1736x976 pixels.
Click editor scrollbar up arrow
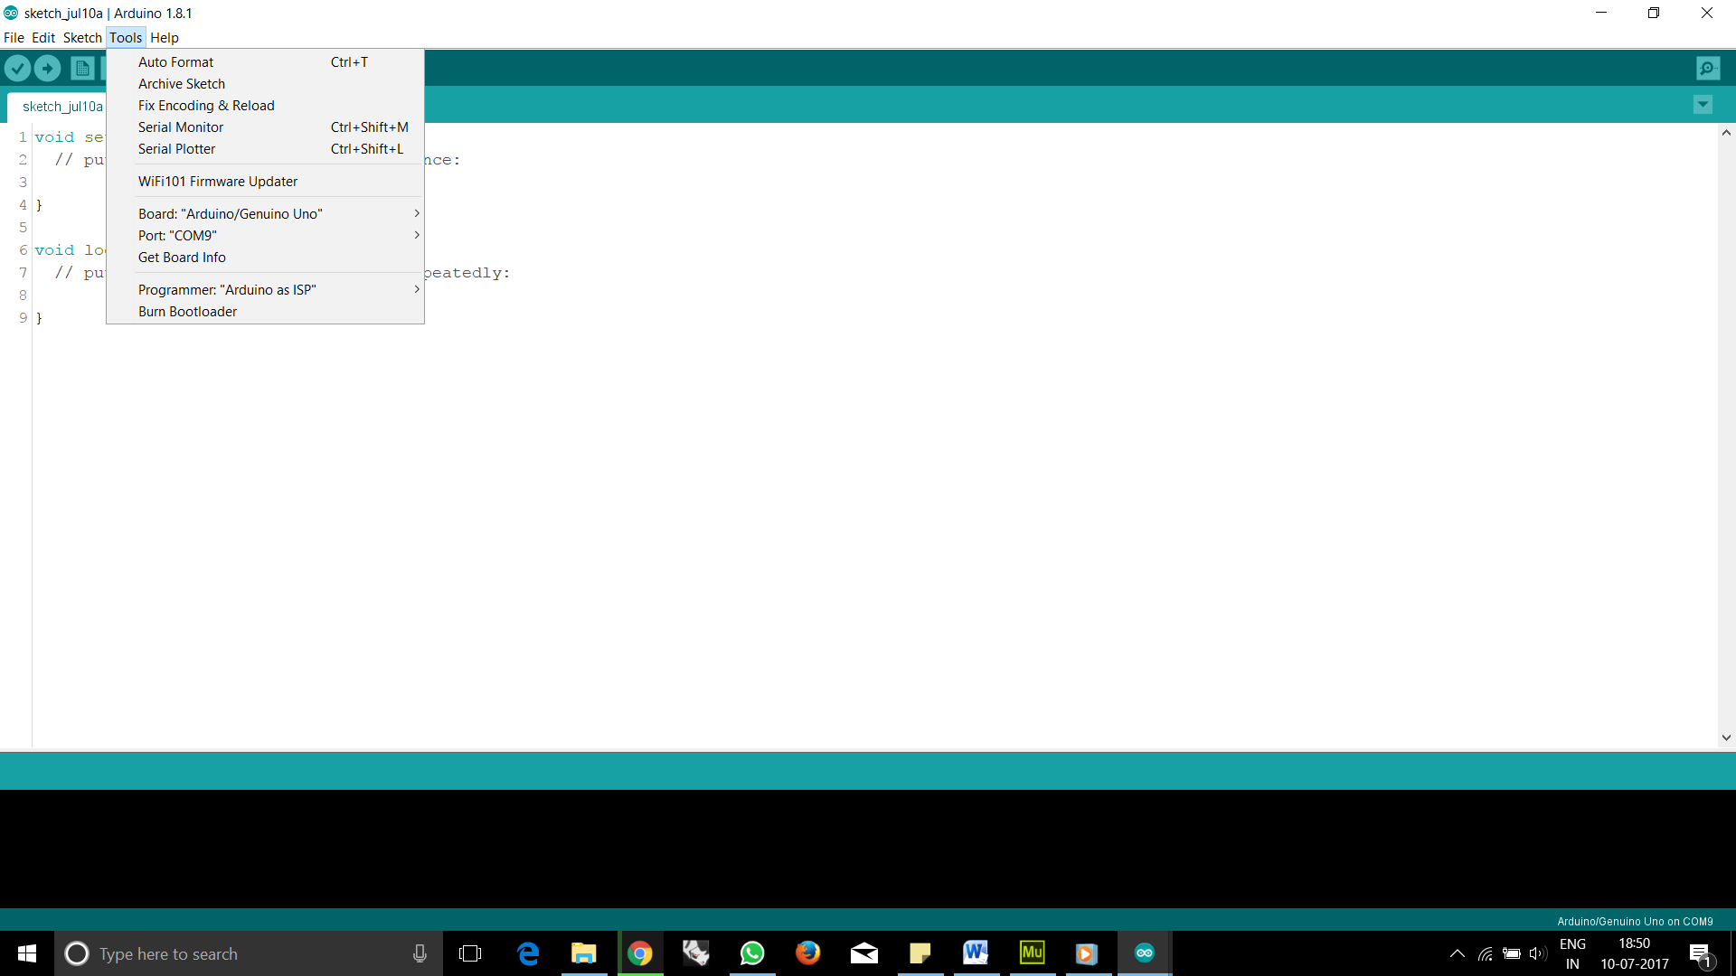pos(1726,133)
